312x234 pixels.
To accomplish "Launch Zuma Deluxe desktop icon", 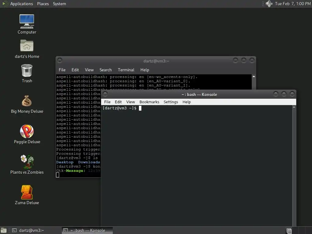I will 27,195.
